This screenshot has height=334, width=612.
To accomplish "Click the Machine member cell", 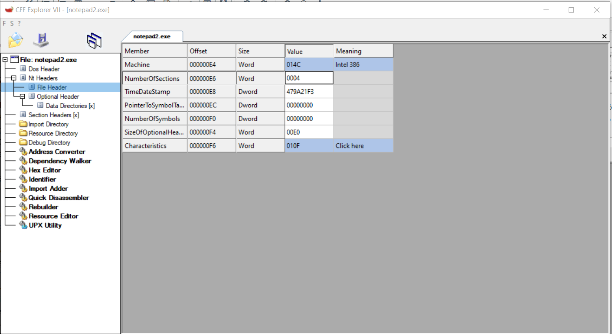I will [x=155, y=64].
